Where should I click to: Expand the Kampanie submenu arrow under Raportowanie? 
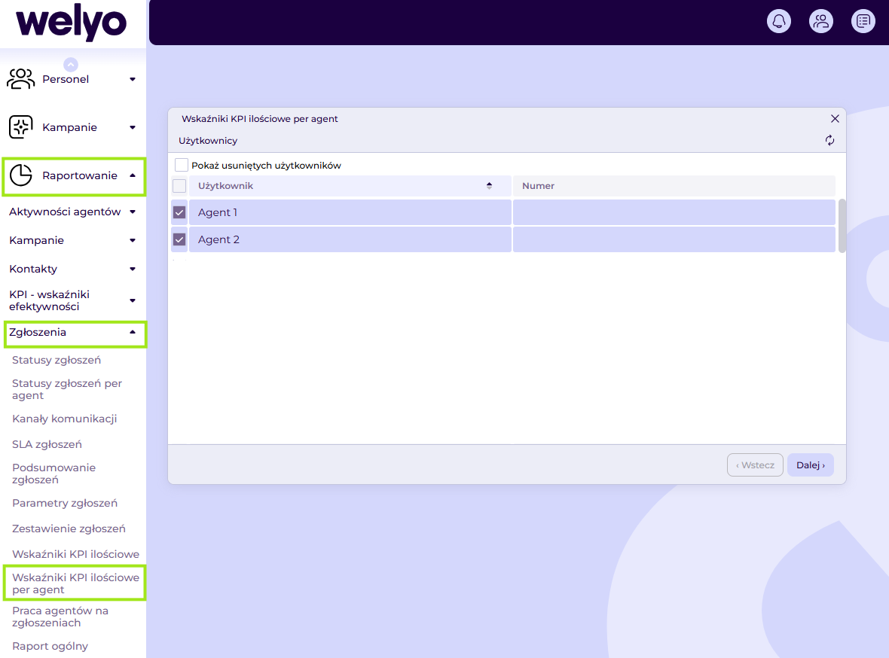click(132, 240)
